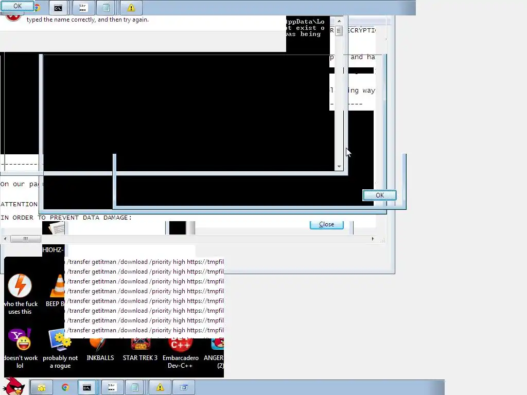Click the Close button
The height and width of the screenshot is (395, 527).
click(x=326, y=224)
